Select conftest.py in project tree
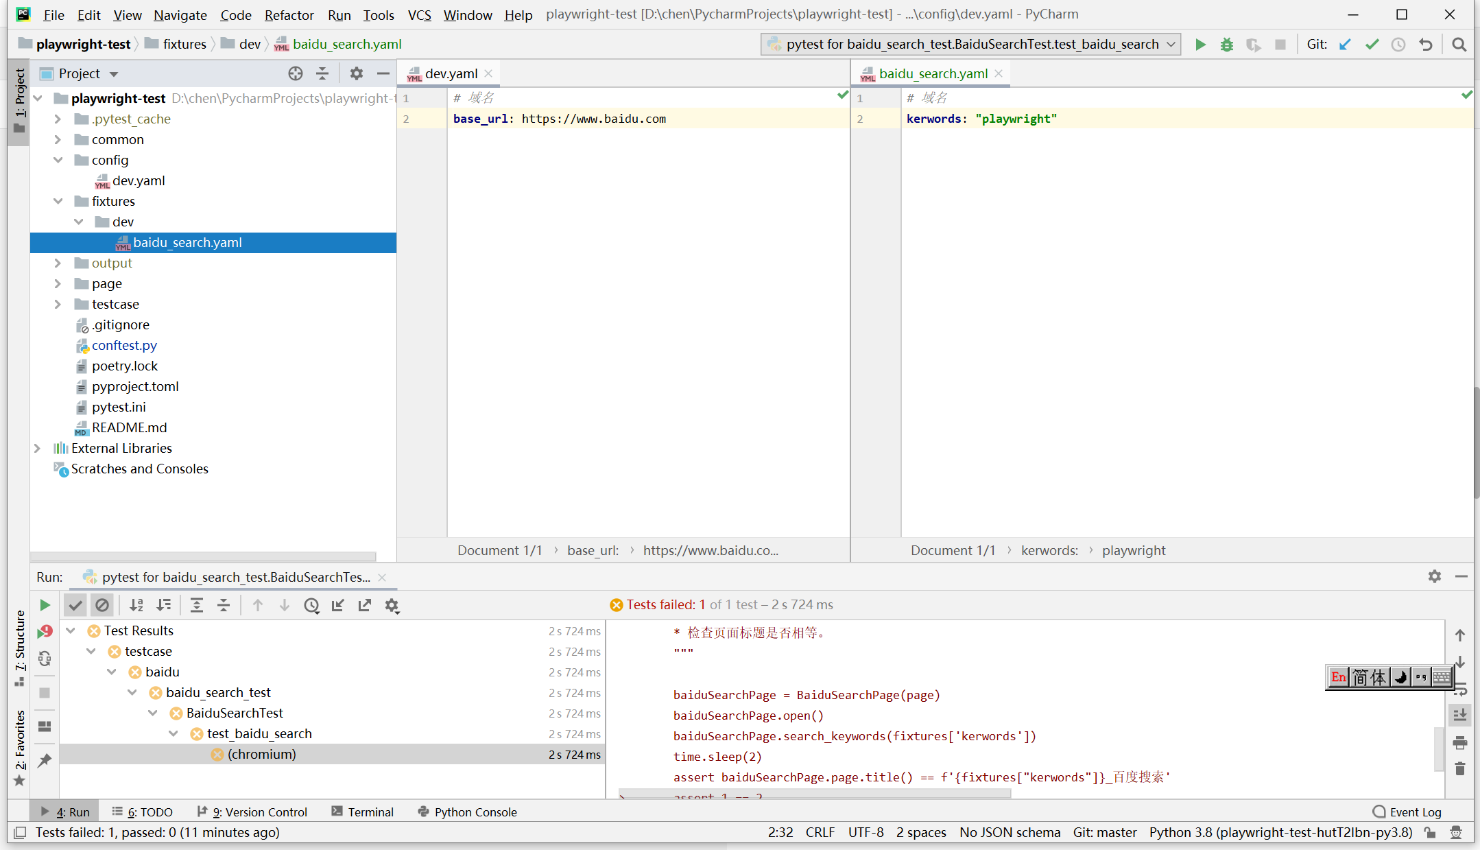This screenshot has width=1480, height=850. point(124,345)
